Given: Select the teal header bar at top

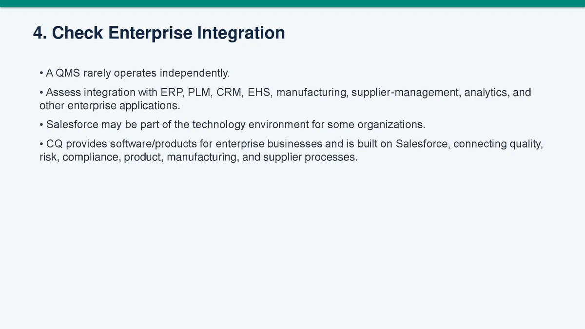Looking at the screenshot, I should coord(292,3).
